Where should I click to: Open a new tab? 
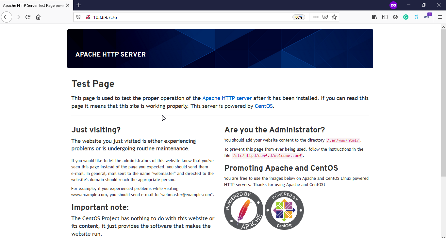pos(79,5)
